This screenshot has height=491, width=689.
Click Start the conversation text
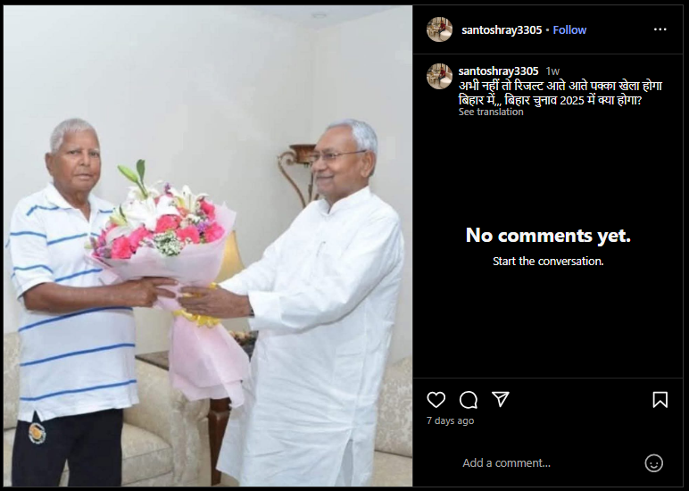548,261
